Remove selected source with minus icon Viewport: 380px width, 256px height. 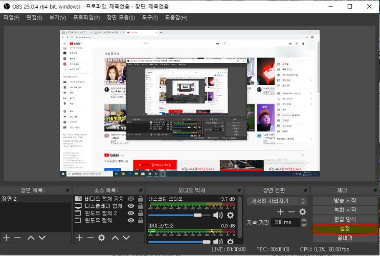(x=91, y=238)
